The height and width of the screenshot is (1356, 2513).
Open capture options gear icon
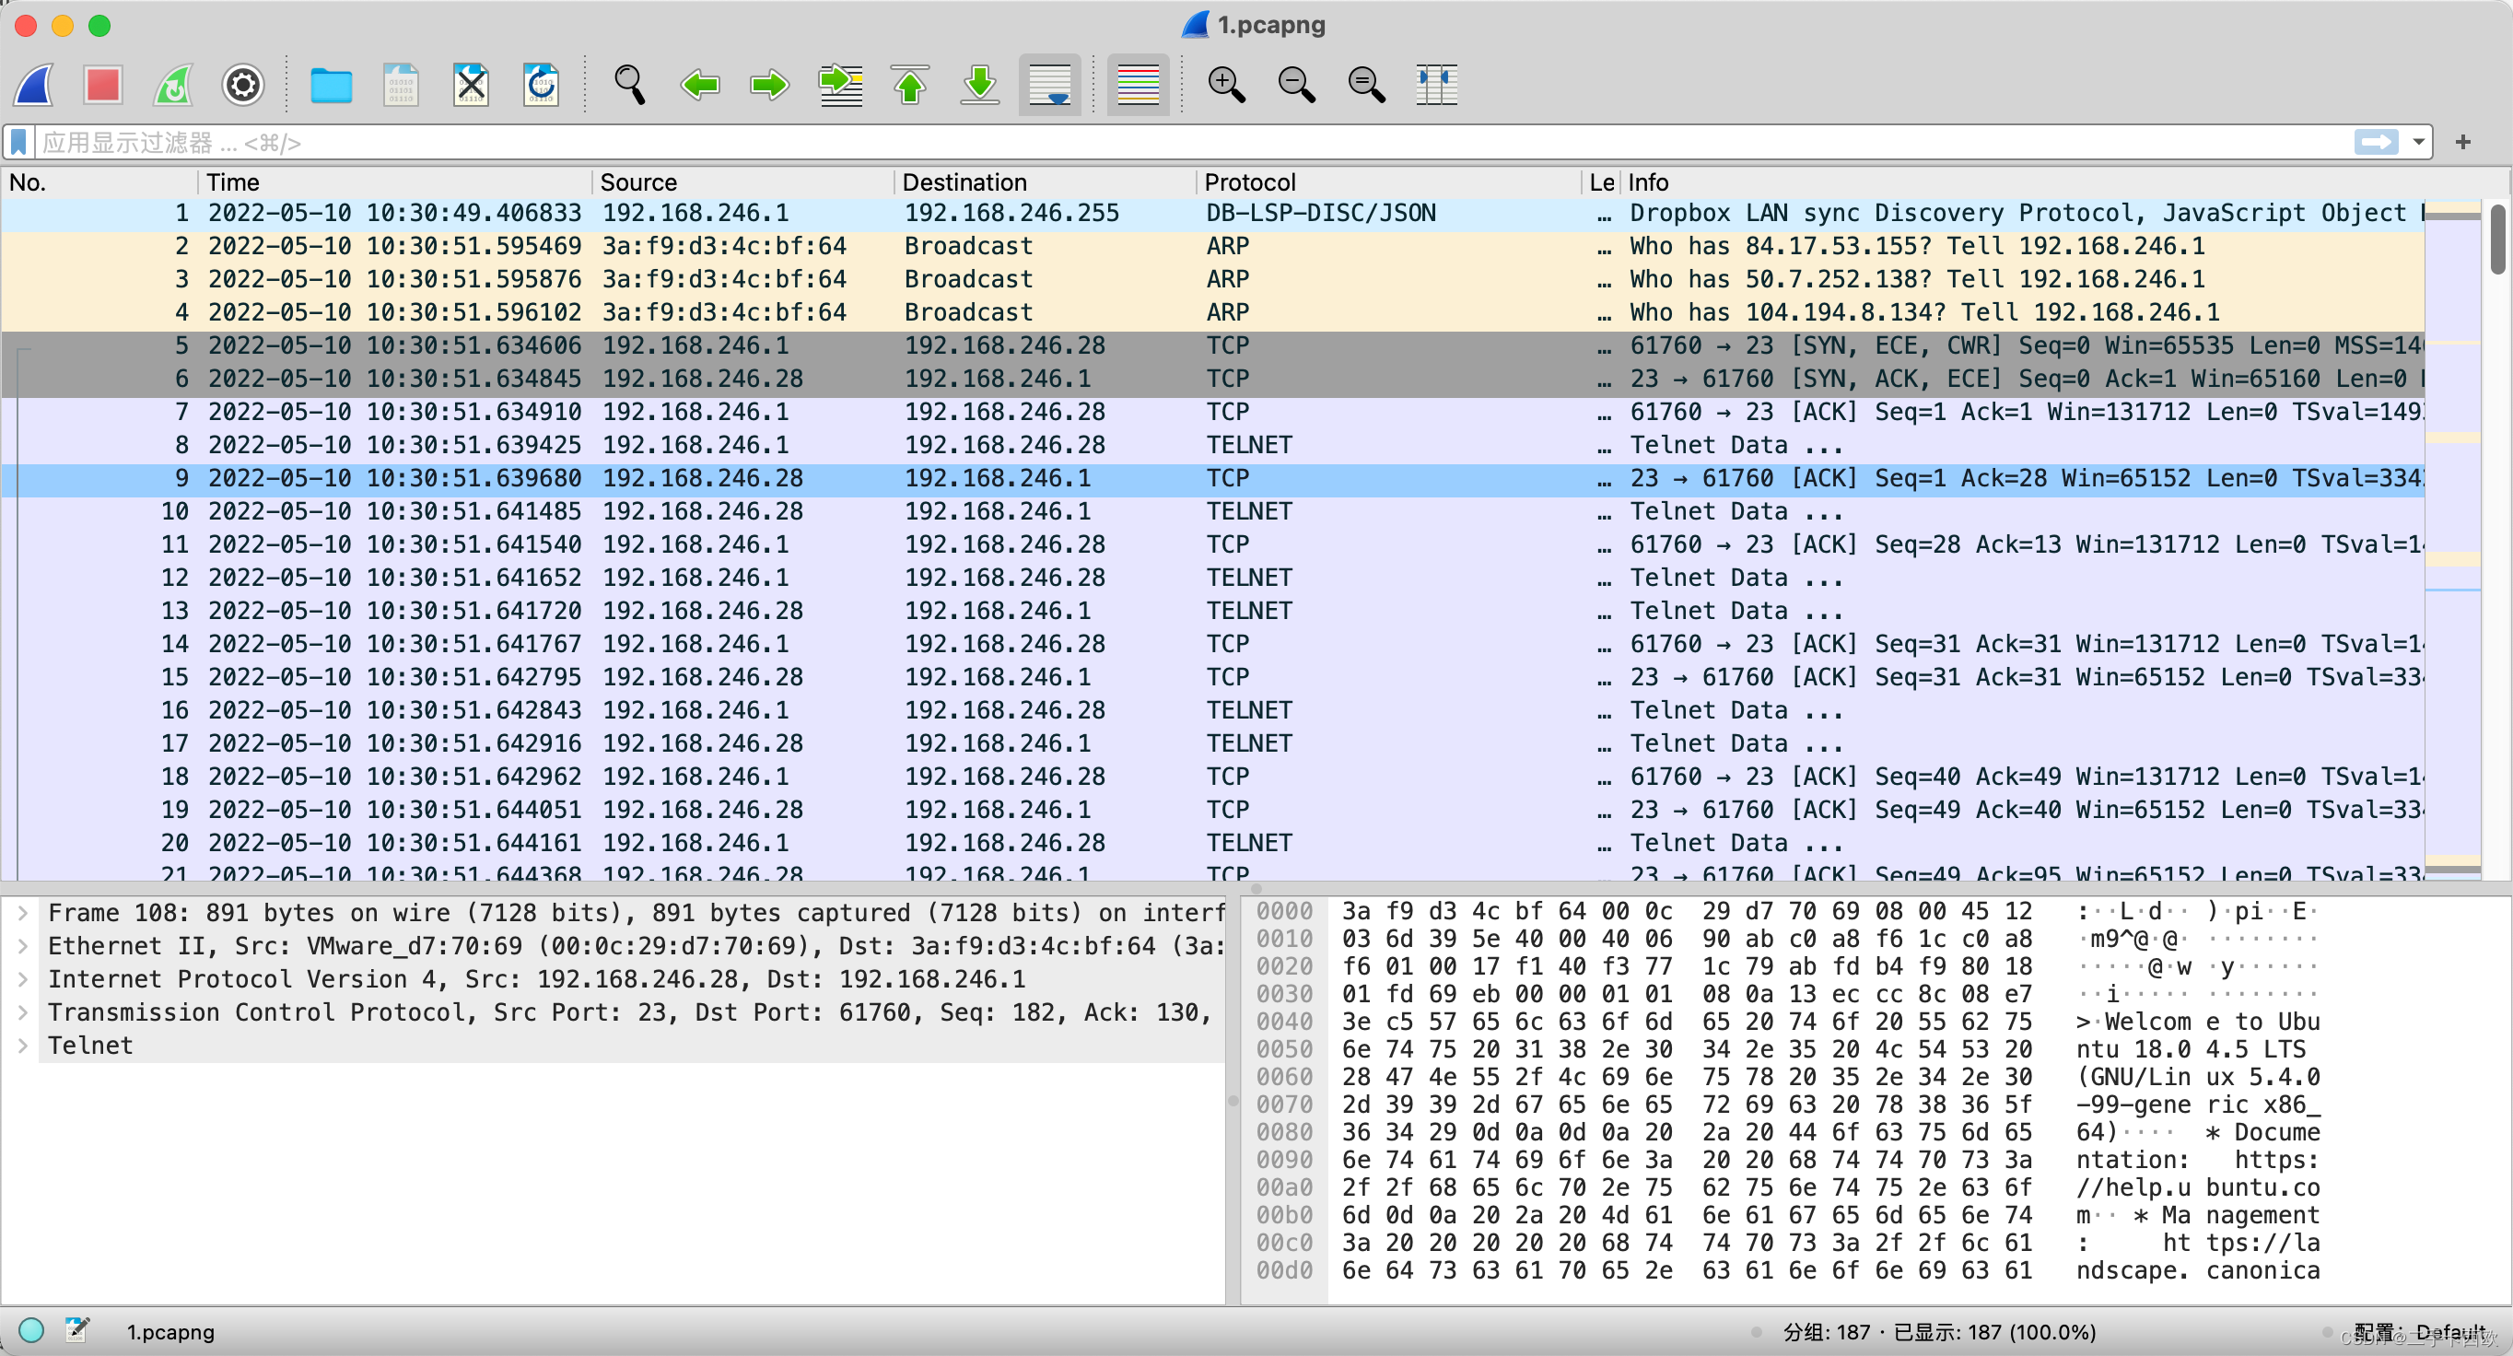coord(243,86)
